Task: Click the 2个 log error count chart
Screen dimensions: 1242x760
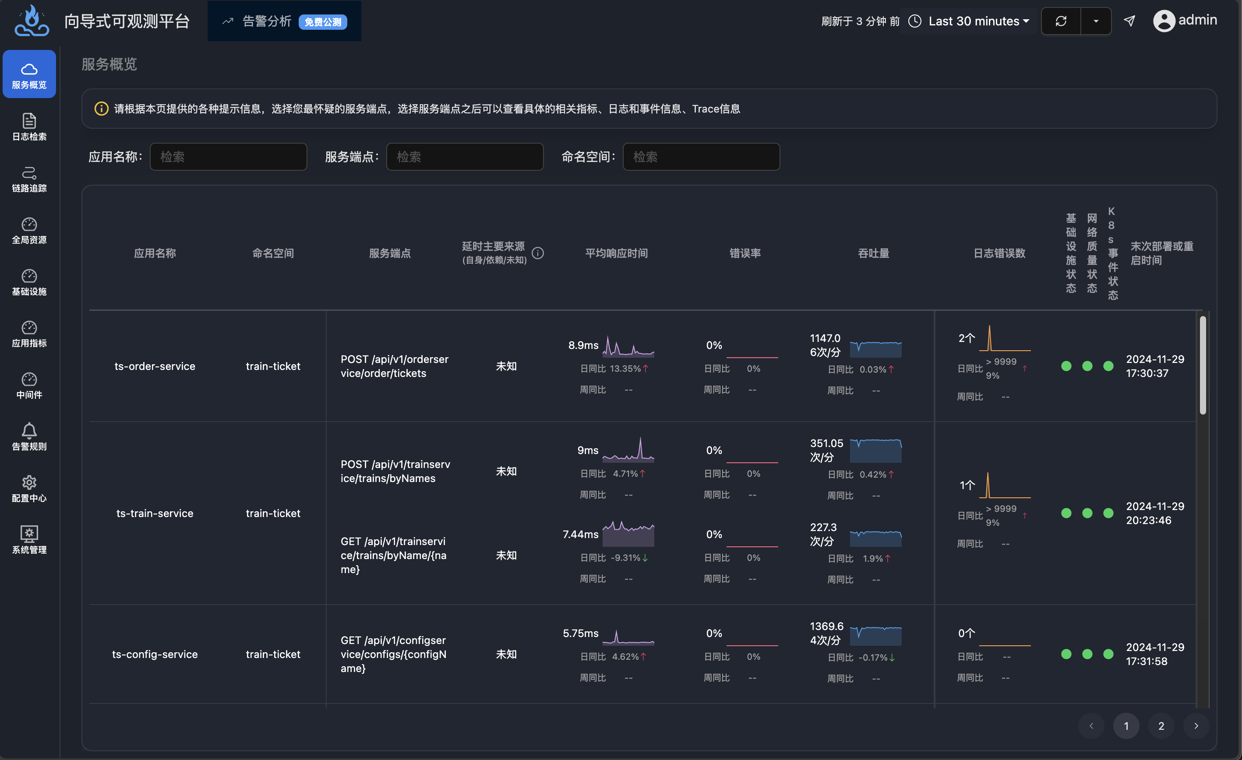Action: tap(1005, 338)
